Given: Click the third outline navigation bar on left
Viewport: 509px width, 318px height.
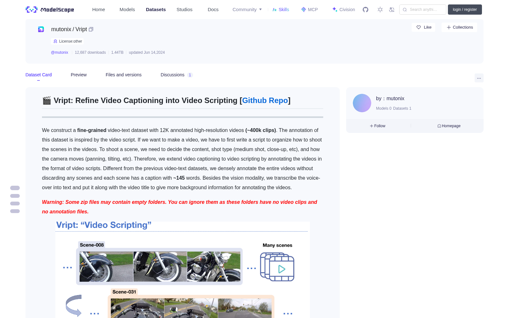Looking at the screenshot, I should tap(15, 204).
